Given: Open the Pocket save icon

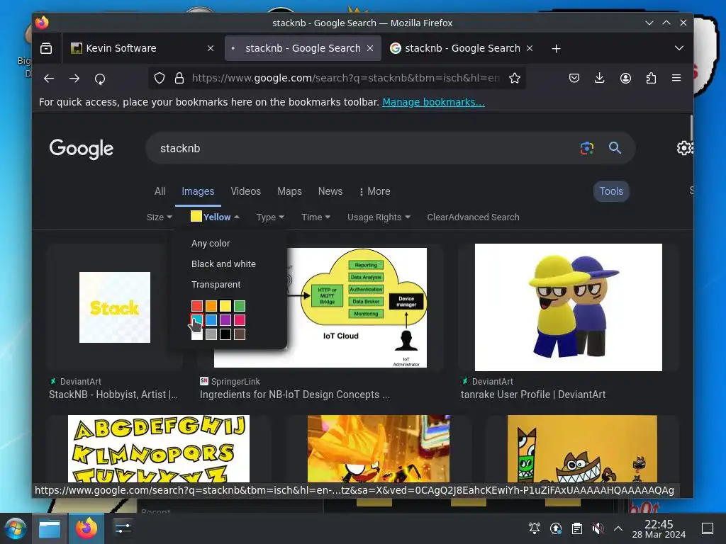Looking at the screenshot, I should (574, 78).
